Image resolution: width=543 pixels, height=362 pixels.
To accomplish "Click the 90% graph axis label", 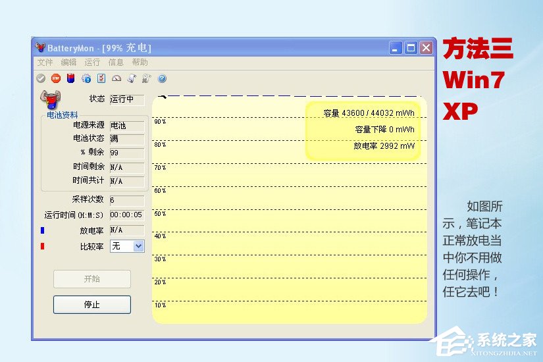I will pyautogui.click(x=160, y=122).
